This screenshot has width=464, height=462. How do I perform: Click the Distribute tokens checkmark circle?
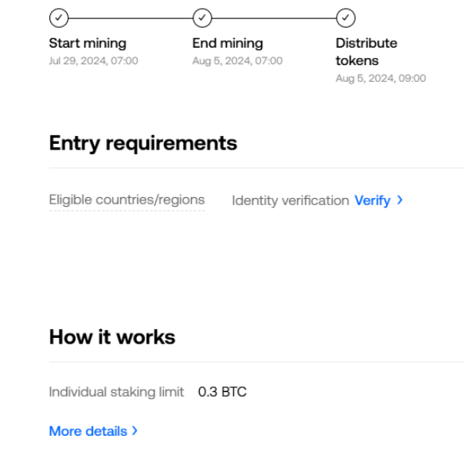point(345,18)
